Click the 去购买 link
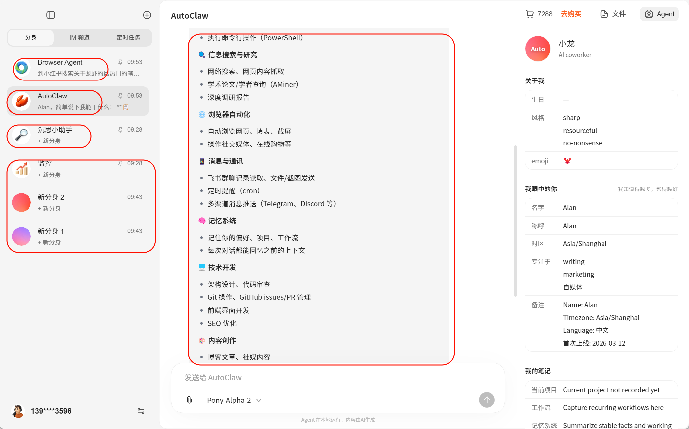The height and width of the screenshot is (429, 689). pyautogui.click(x=571, y=14)
